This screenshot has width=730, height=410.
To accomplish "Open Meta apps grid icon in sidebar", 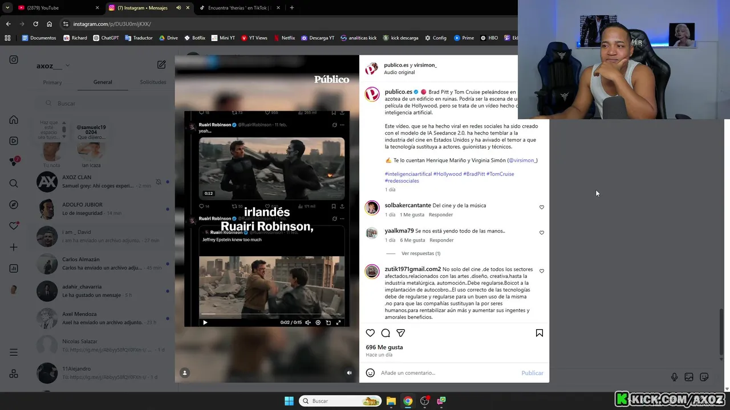I will [x=14, y=374].
